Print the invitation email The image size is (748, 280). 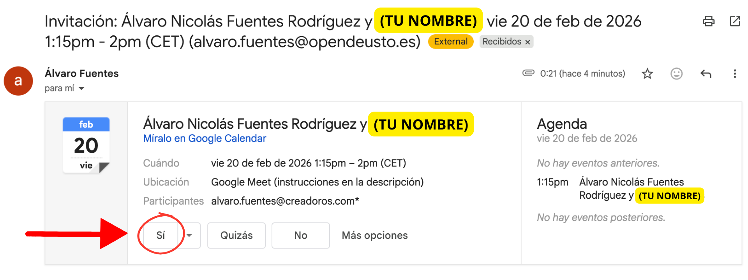[x=708, y=21]
